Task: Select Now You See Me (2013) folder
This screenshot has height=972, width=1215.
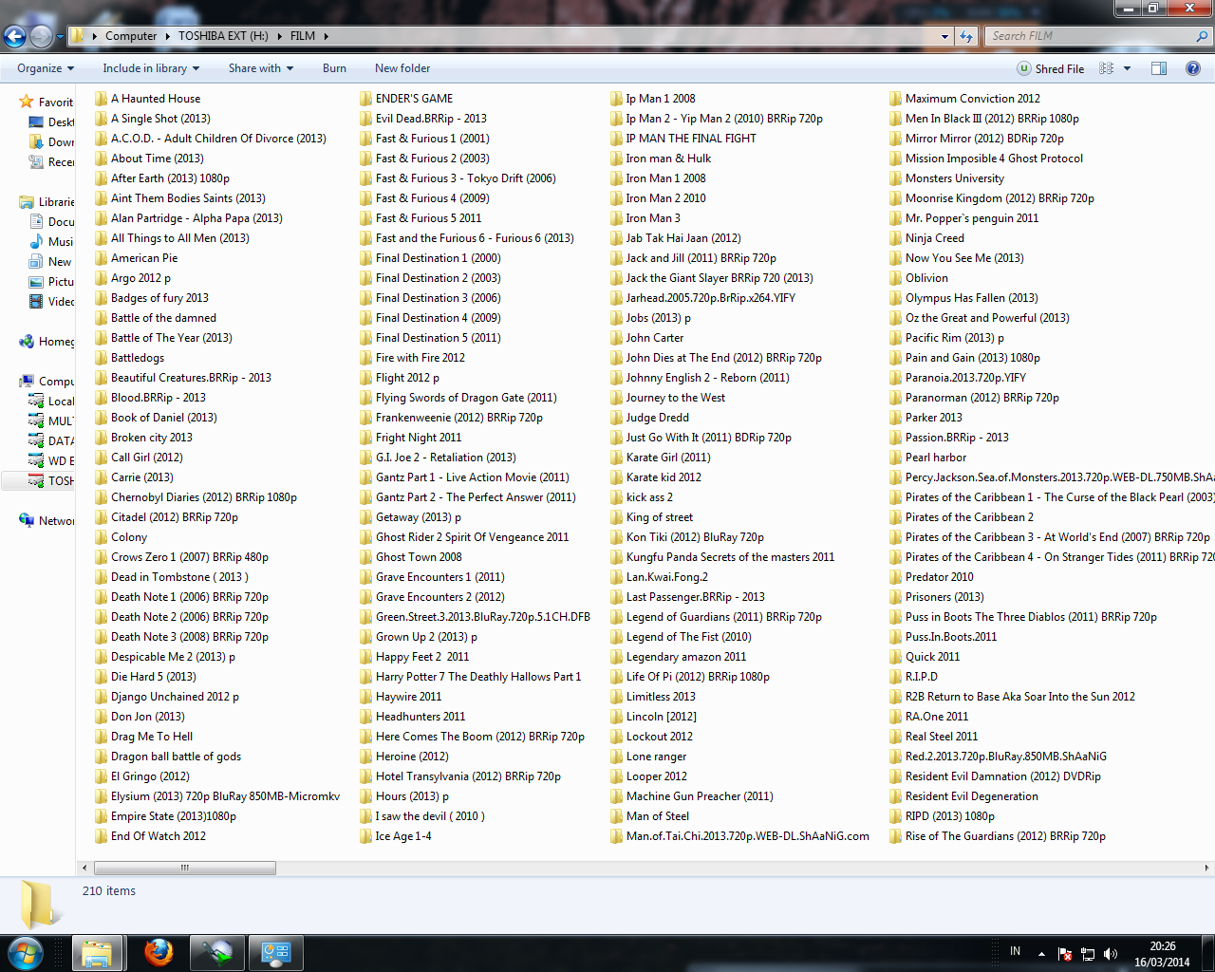Action: (x=957, y=257)
